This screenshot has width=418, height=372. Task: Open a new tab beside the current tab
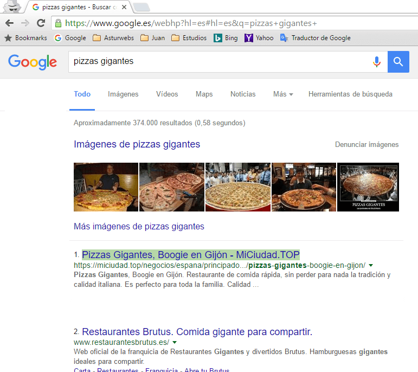[142, 7]
